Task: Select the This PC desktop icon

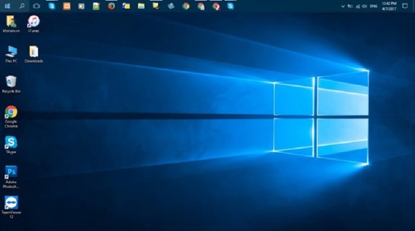Action: [11, 52]
